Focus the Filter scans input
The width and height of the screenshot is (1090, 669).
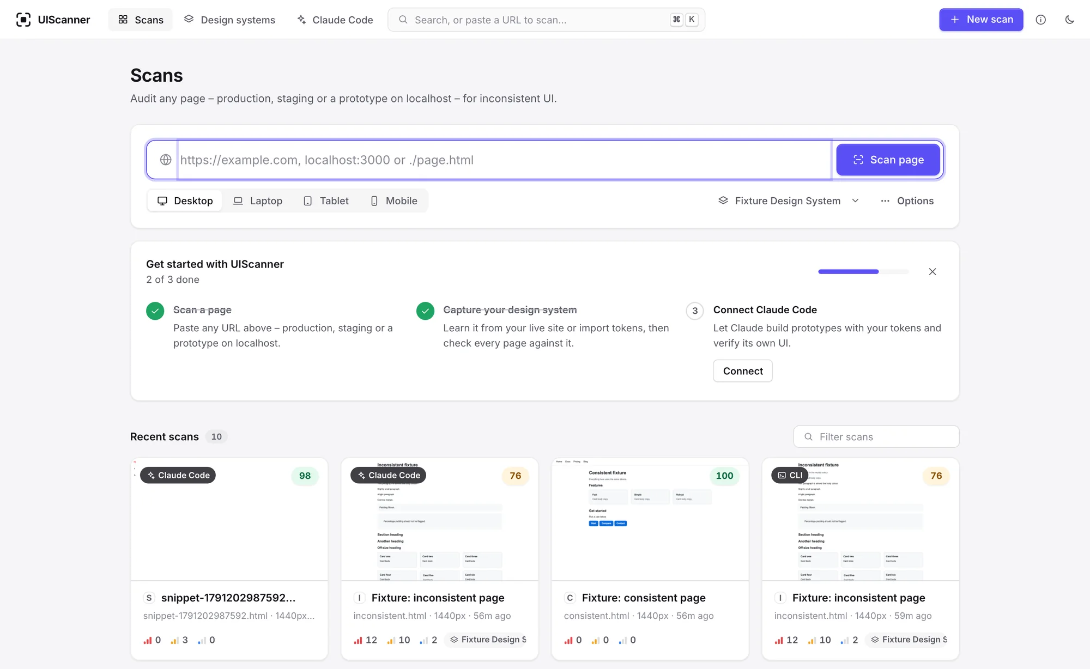(876, 436)
